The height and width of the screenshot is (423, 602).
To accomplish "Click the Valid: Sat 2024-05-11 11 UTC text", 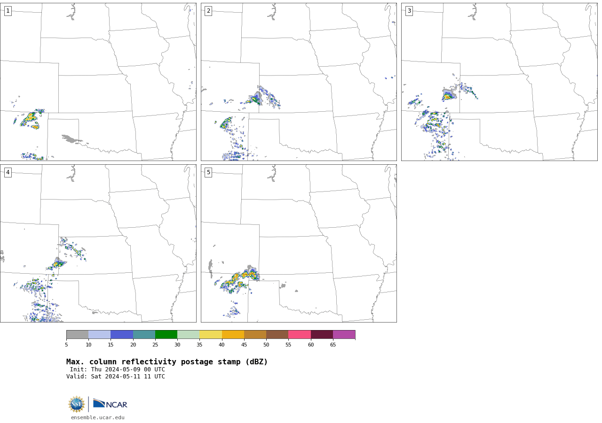I will point(116,377).
